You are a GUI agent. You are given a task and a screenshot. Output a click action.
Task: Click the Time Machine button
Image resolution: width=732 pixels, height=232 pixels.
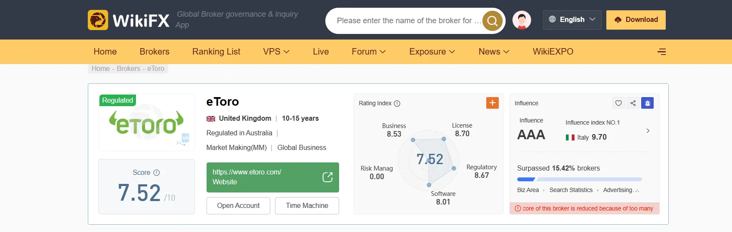307,206
